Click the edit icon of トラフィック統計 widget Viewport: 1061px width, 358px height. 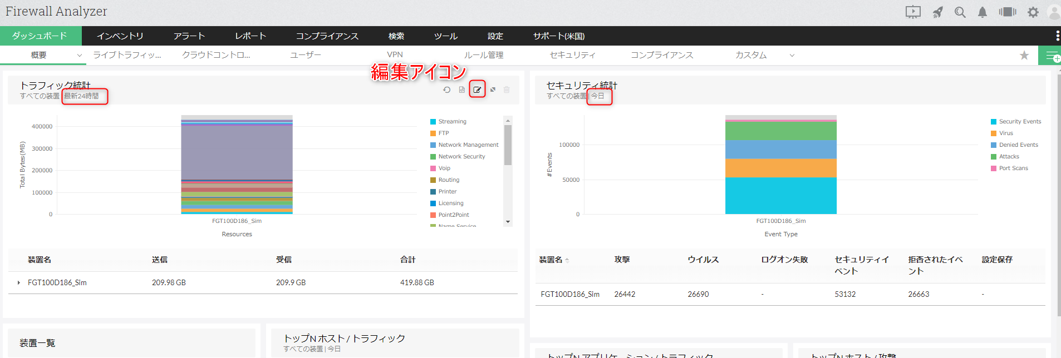(477, 89)
